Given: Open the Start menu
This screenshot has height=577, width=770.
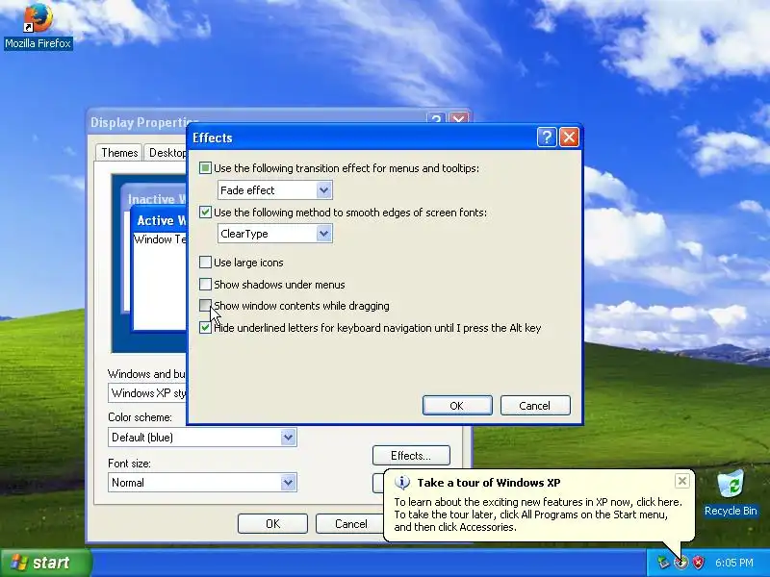Looking at the screenshot, I should click(45, 563).
